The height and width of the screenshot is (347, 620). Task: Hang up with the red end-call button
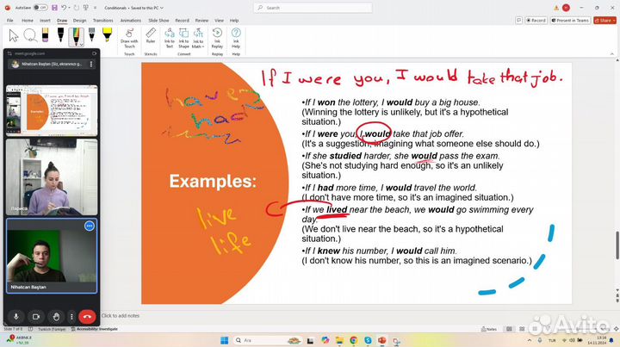pyautogui.click(x=87, y=316)
